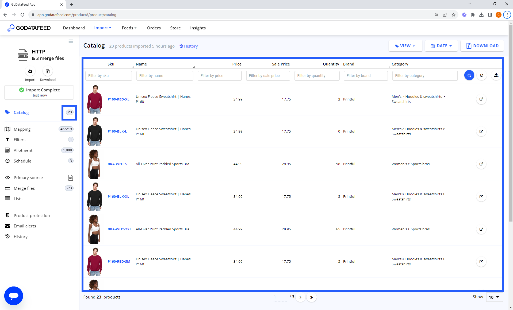Click the sports bra thumbnail for BRA-WHT-S

[94, 164]
